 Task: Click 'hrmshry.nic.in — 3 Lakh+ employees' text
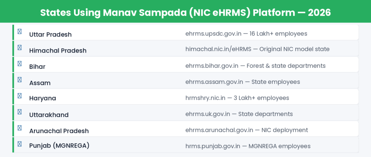[x=237, y=98]
